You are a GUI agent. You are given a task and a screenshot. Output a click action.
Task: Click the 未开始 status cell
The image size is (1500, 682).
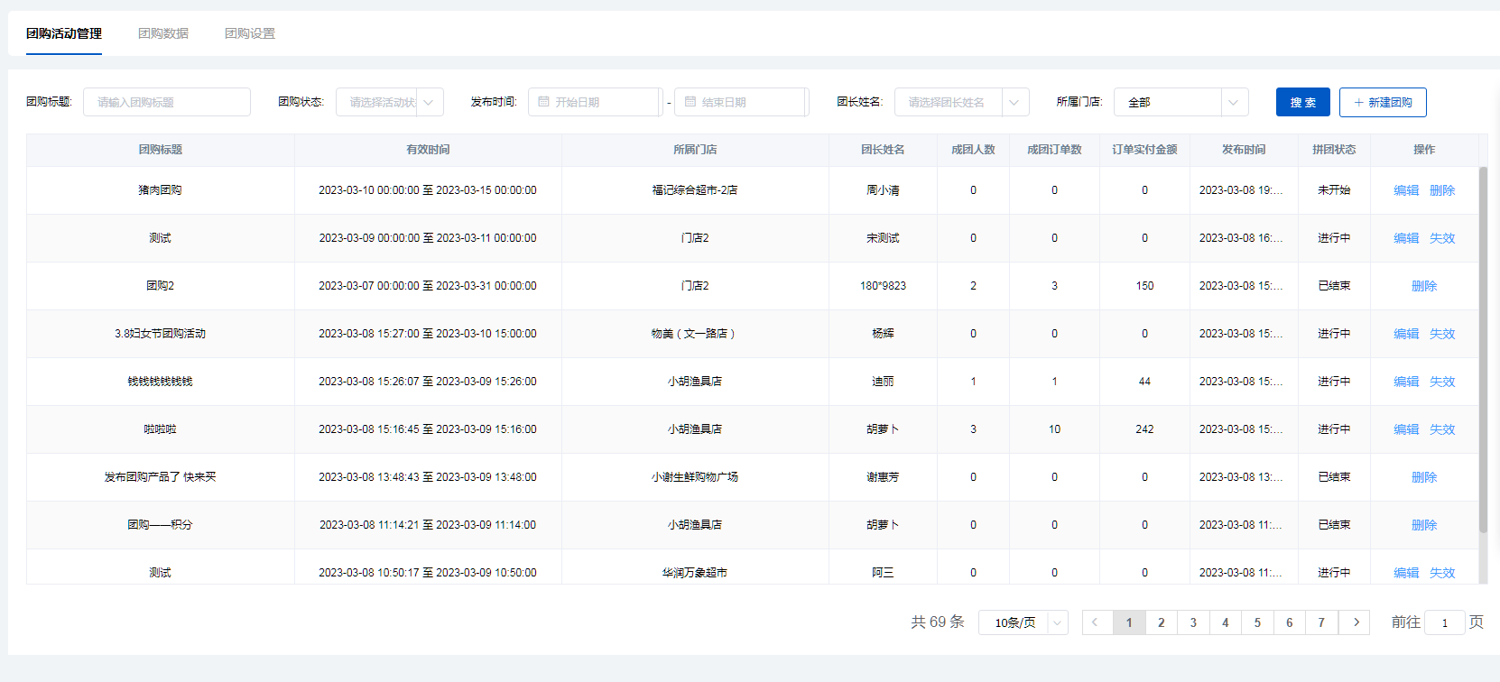1334,190
